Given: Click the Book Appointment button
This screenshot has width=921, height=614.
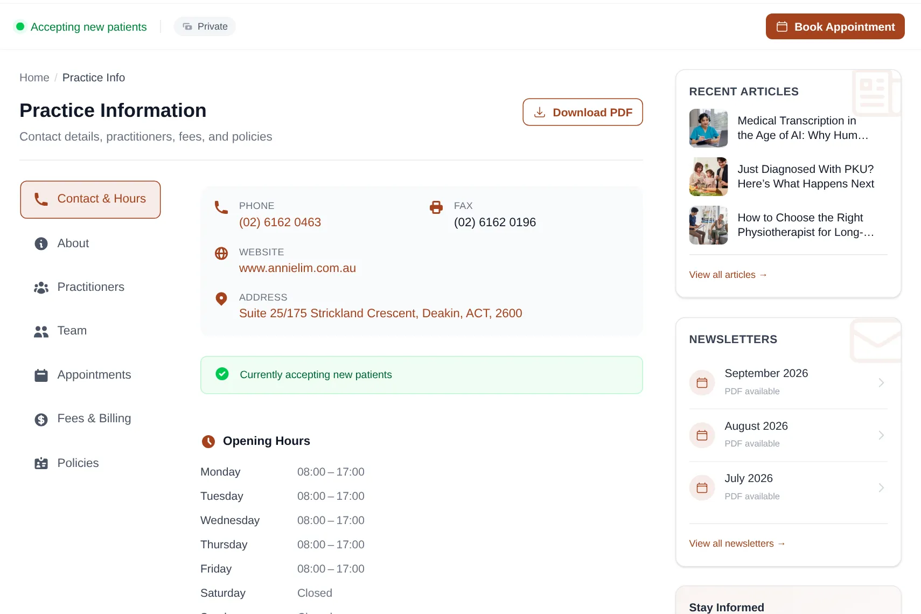Looking at the screenshot, I should pyautogui.click(x=835, y=26).
